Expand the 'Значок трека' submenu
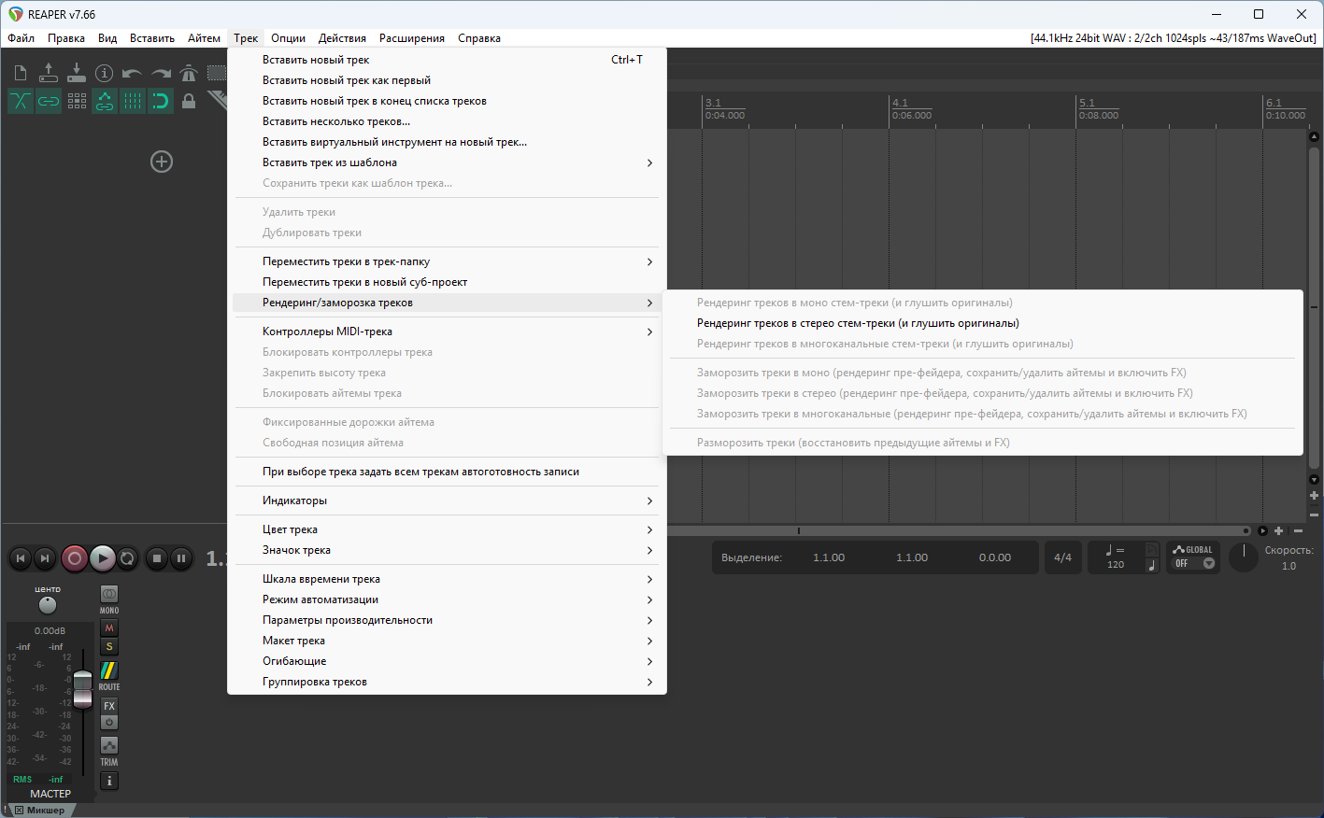The width and height of the screenshot is (1324, 818). coord(447,550)
